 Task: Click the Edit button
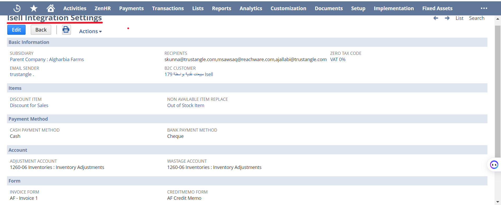[16, 30]
